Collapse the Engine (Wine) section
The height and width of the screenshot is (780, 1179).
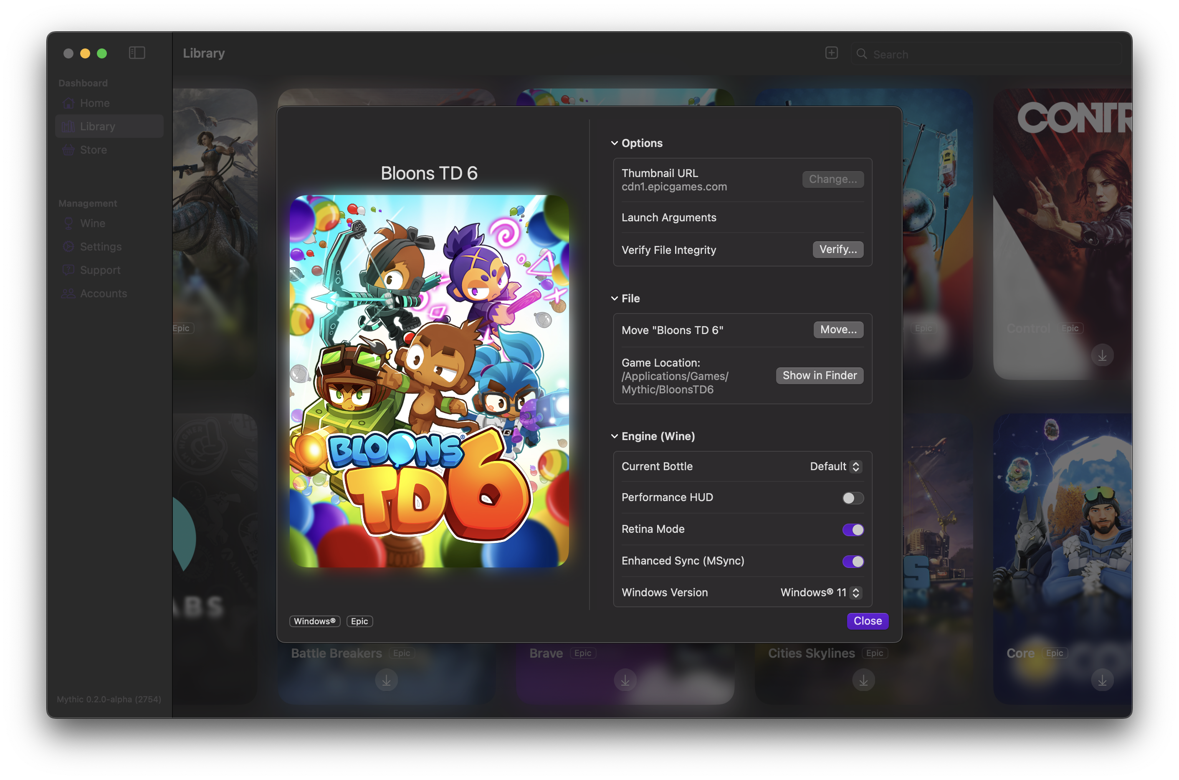pyautogui.click(x=615, y=436)
